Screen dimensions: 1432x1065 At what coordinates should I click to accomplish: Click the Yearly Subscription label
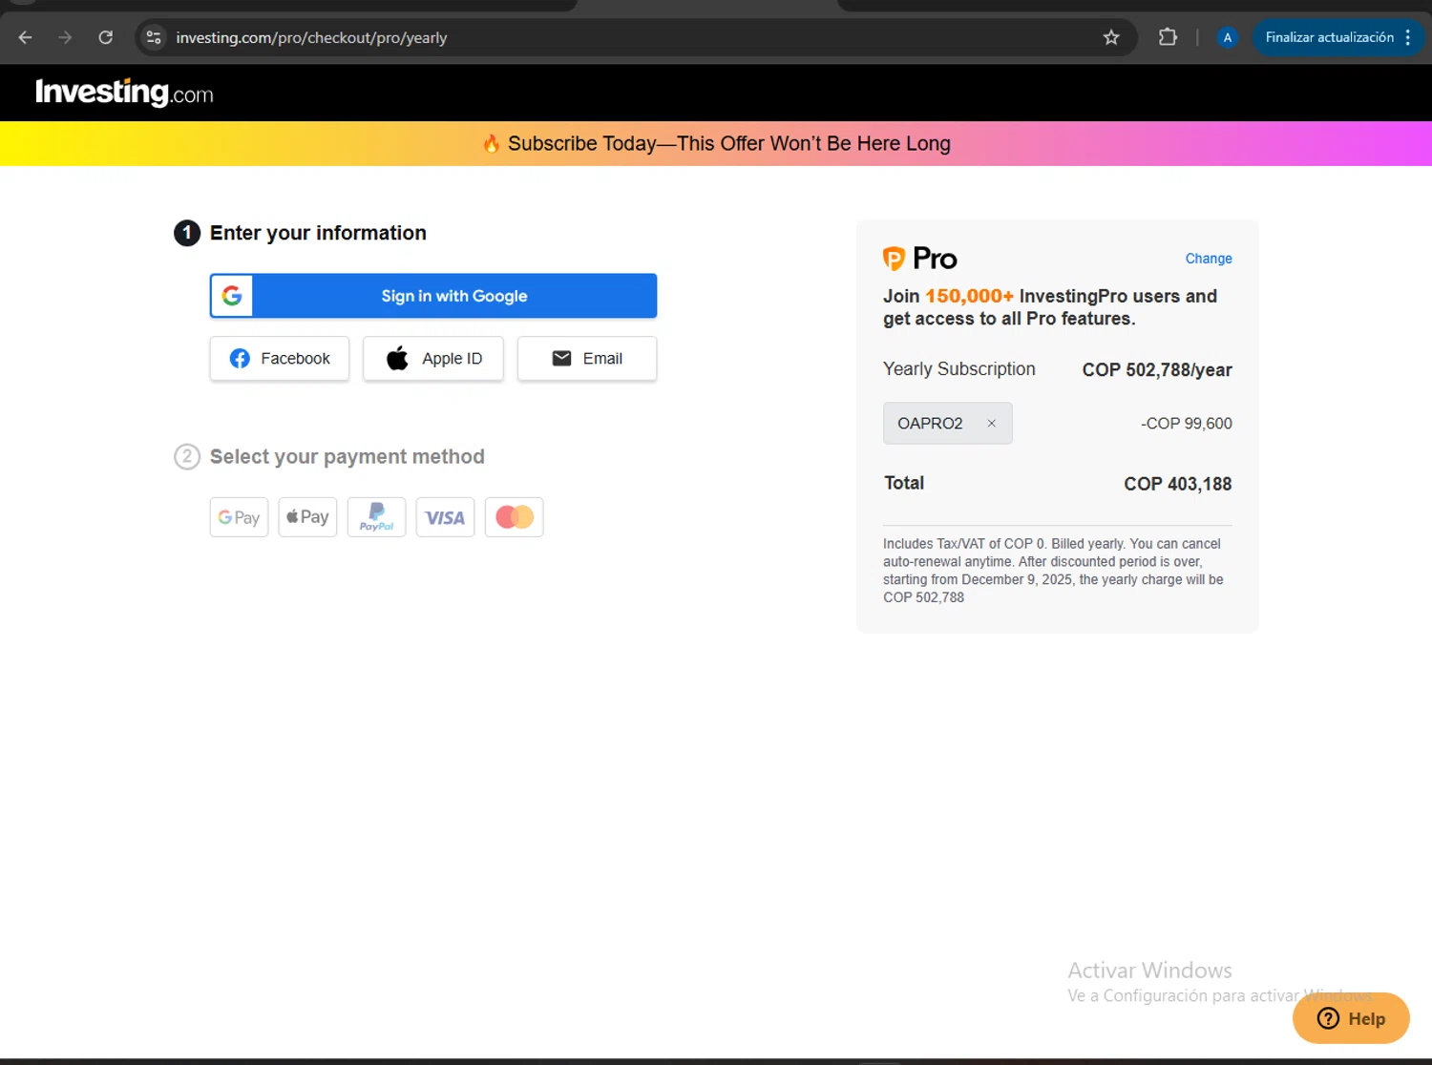(x=959, y=369)
